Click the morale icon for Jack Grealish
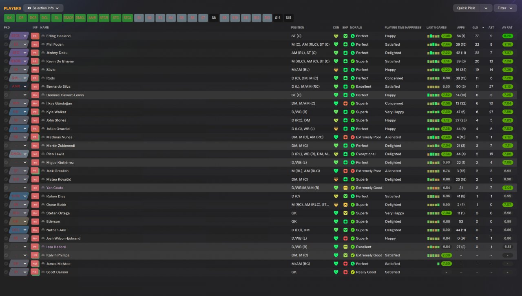The height and width of the screenshot is (296, 522). [x=353, y=171]
